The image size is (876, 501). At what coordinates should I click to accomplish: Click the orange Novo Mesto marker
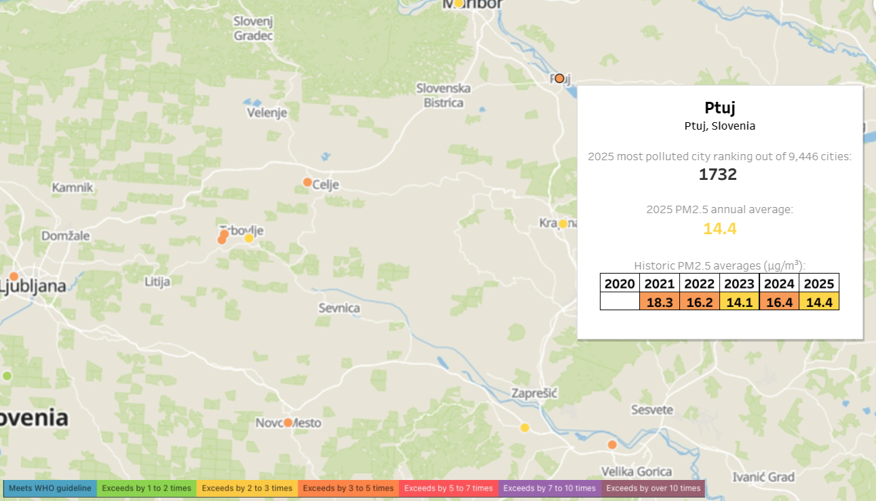pyautogui.click(x=288, y=422)
